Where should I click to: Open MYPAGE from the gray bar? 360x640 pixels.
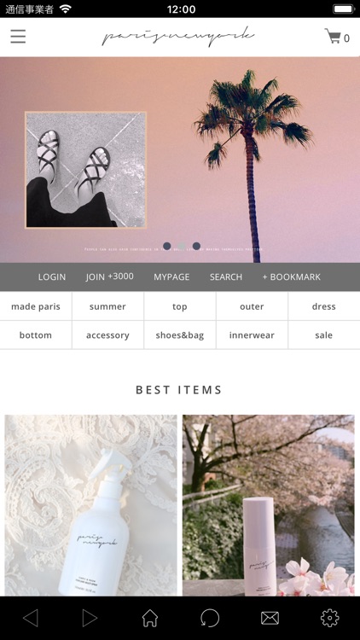171,276
